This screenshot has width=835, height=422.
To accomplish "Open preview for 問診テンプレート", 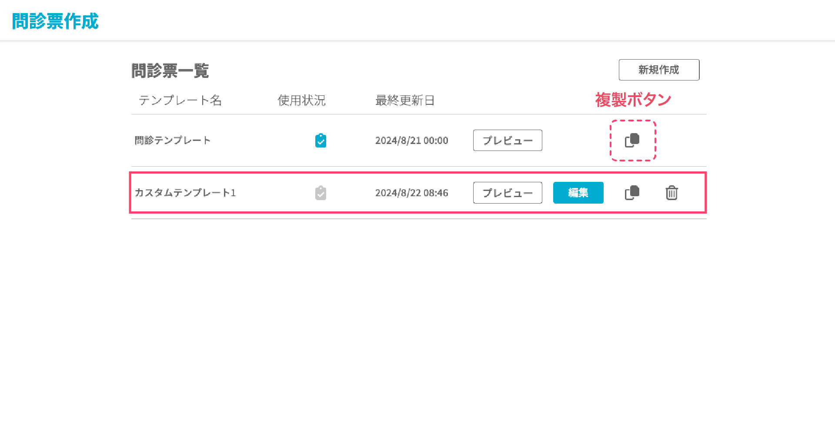I will [x=507, y=141].
